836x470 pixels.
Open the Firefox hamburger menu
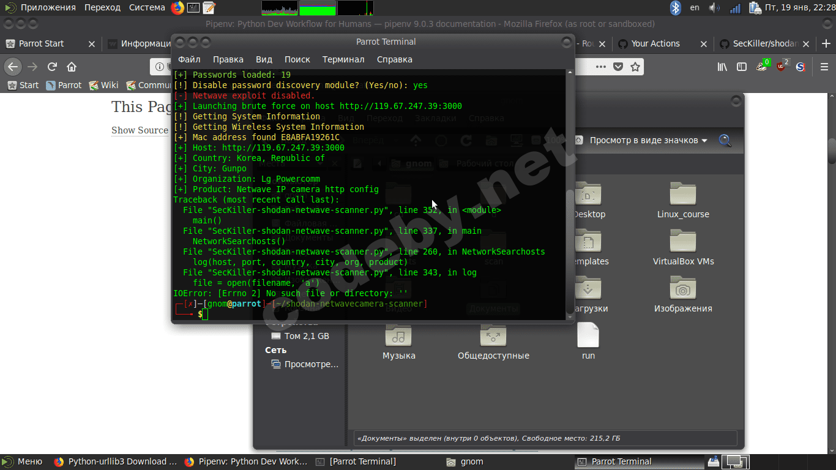(824, 66)
